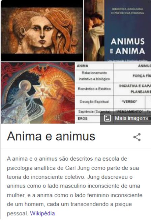Screen dimensions: 151x222
Task: Click the Carl Jung description paragraph
Action: click(x=74, y=186)
